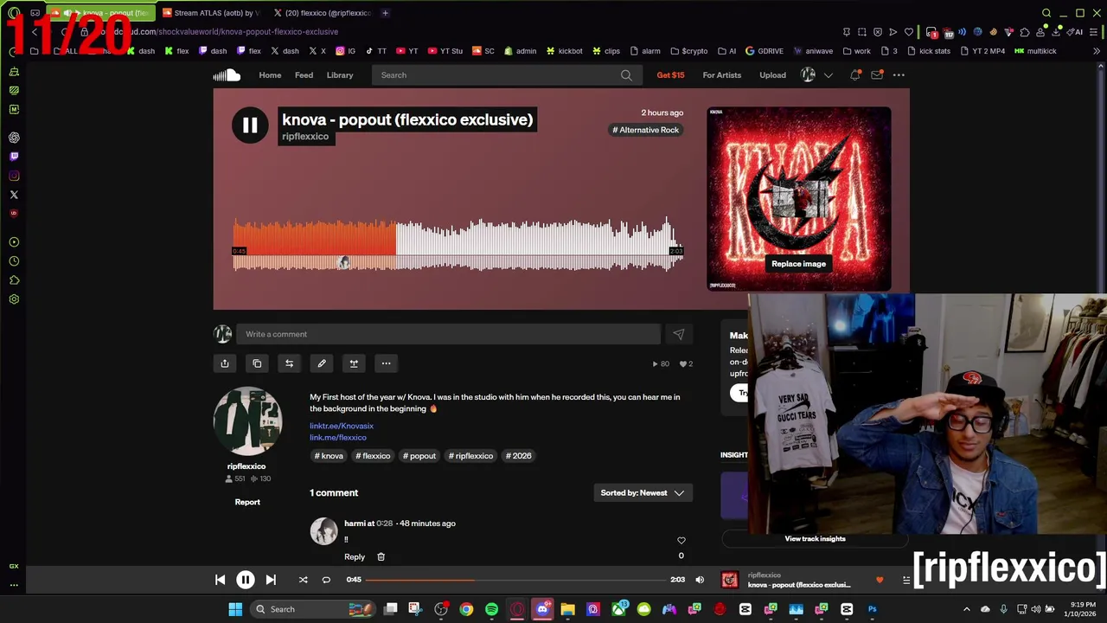Open Spotify from the Windows taskbar
This screenshot has width=1107, height=623.
tap(491, 609)
